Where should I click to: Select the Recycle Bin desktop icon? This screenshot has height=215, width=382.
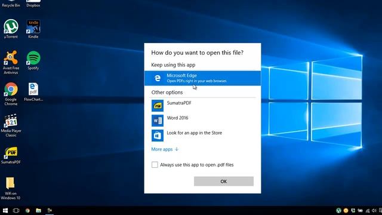pos(11,4)
